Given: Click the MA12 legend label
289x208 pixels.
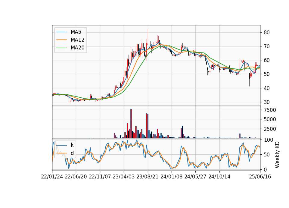Looking at the screenshot, I should tap(77, 40).
